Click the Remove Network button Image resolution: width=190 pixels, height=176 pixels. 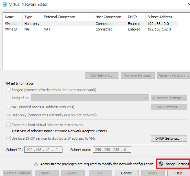tap(138, 76)
